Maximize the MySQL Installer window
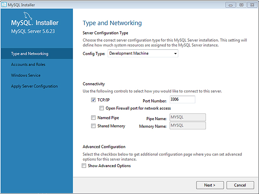Viewport: 259px width, 194px height. click(241, 4)
